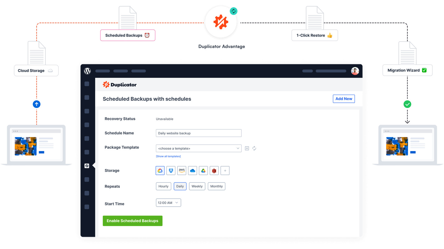Click the left laptop website preview

(x=36, y=145)
